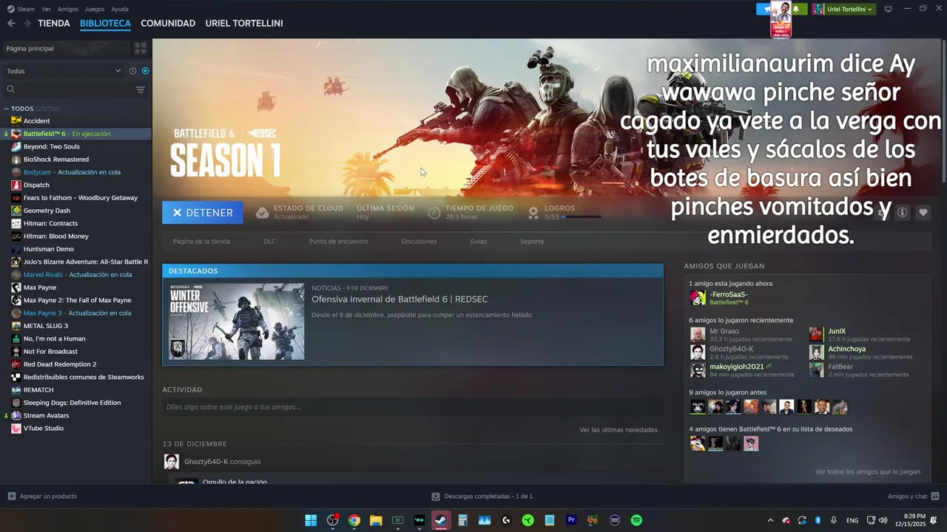
Task: Switch to the COMUNIDAD tab
Action: pyautogui.click(x=168, y=24)
